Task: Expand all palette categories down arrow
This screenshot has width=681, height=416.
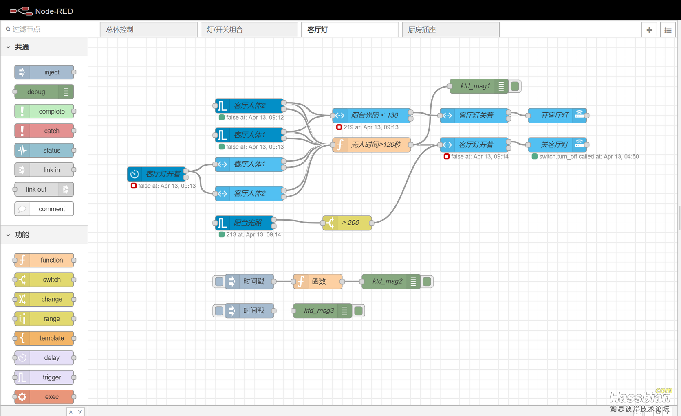Action: pyautogui.click(x=80, y=412)
